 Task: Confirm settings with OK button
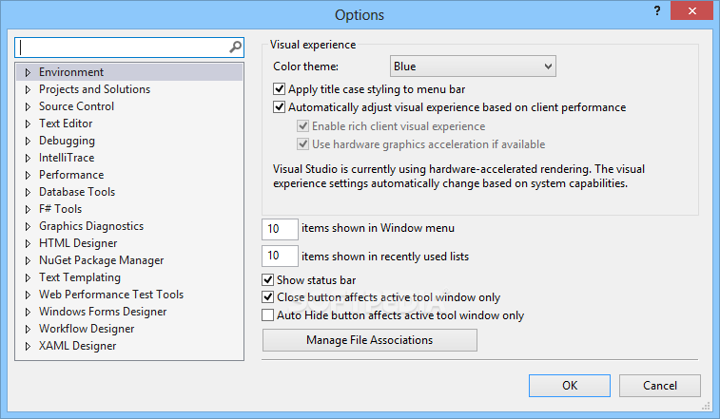pyautogui.click(x=570, y=386)
